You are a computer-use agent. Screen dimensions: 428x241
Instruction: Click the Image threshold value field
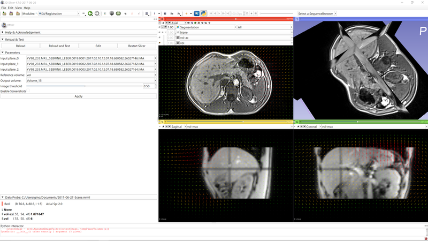click(148, 86)
